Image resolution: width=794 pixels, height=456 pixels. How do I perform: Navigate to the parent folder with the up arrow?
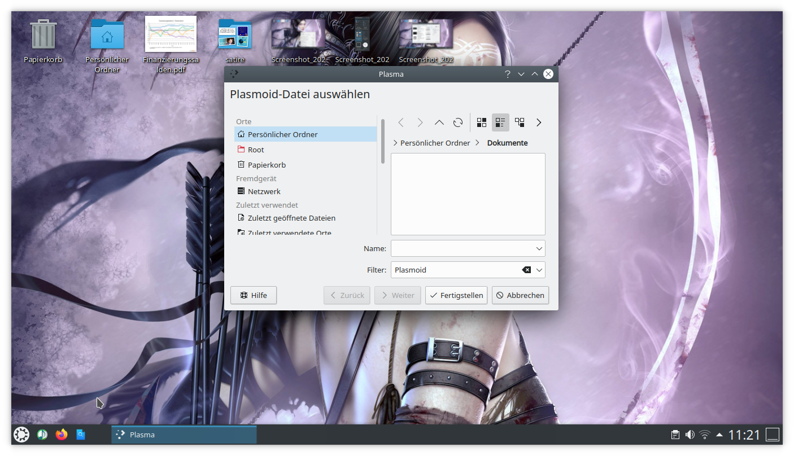tap(439, 122)
